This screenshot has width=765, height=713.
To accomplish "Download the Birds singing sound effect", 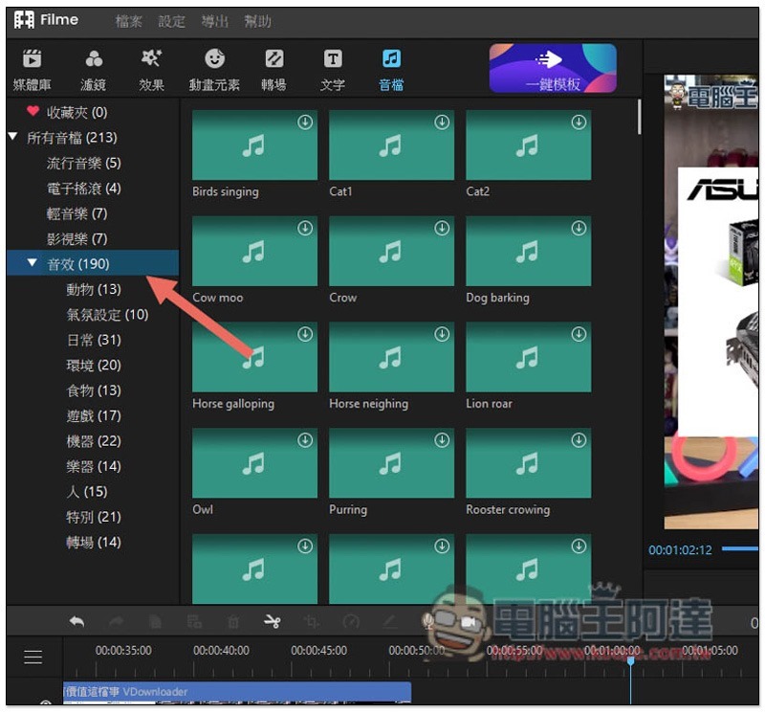I will coord(305,123).
